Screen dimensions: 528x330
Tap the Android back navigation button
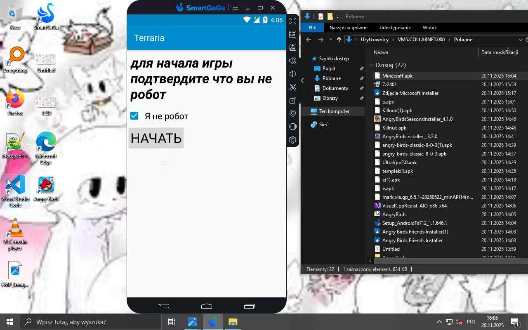[164, 306]
